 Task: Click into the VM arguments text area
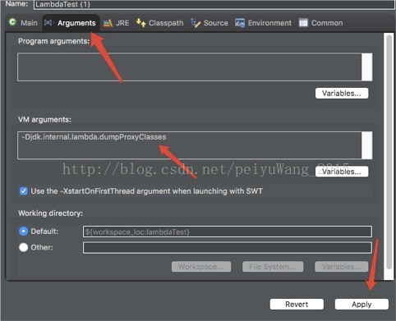[x=190, y=145]
